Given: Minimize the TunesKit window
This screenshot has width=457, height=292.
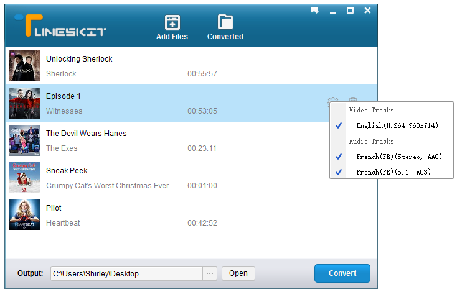Looking at the screenshot, I should coord(332,12).
